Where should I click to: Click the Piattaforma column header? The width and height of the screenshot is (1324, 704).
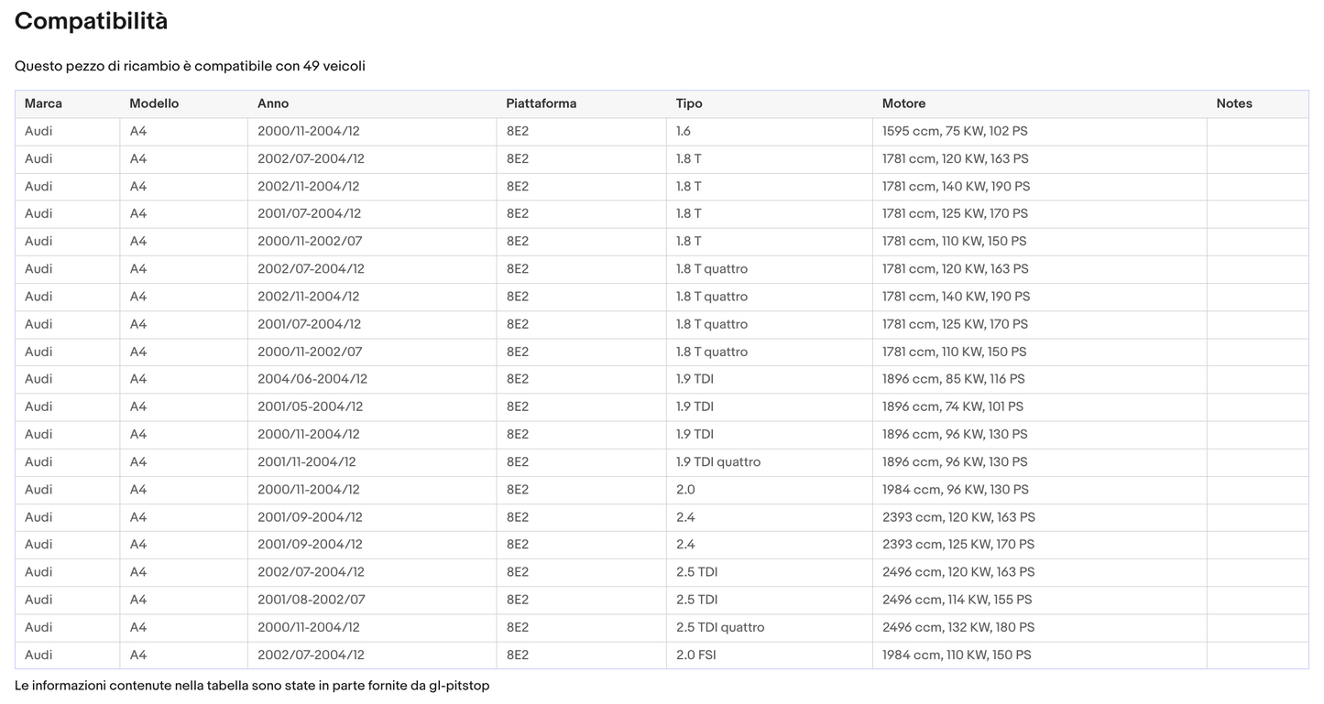tap(541, 103)
